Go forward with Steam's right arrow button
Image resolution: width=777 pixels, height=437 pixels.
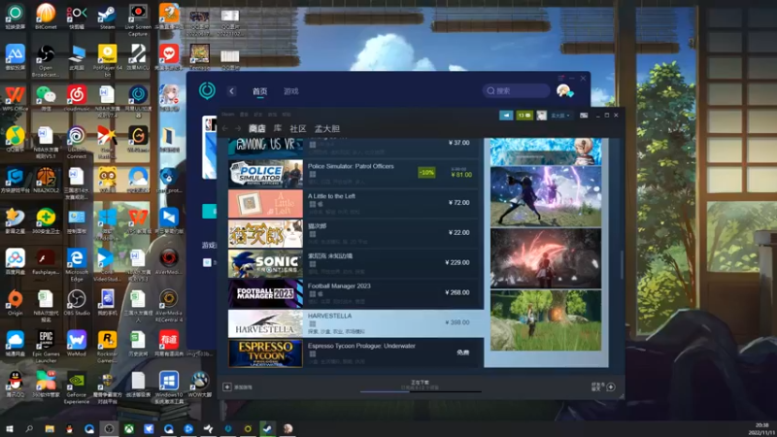tap(238, 129)
